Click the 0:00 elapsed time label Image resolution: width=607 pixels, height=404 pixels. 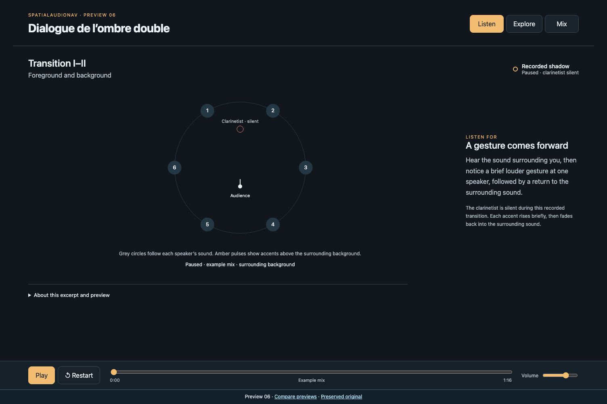pyautogui.click(x=115, y=380)
